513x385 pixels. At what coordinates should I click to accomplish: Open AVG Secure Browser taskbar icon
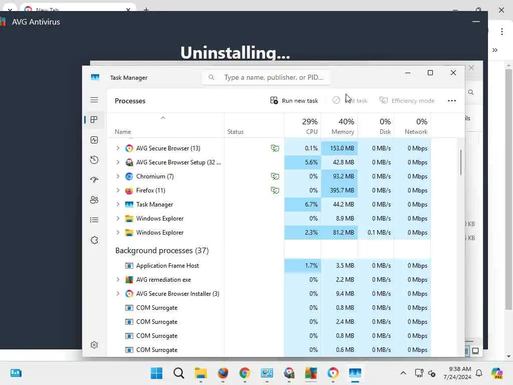click(333, 373)
